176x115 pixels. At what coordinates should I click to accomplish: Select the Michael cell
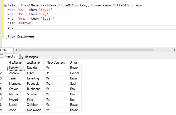pos(16,94)
